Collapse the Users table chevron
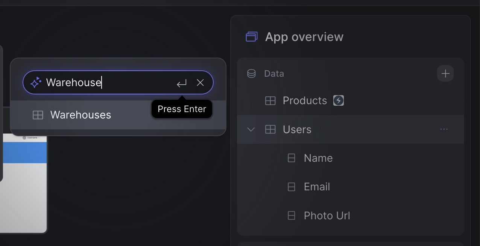The height and width of the screenshot is (246, 480). coord(251,129)
